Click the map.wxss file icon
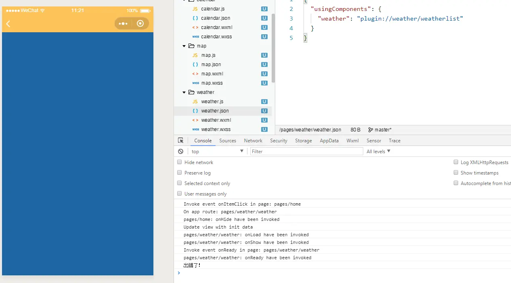The height and width of the screenshot is (283, 511). [195, 83]
